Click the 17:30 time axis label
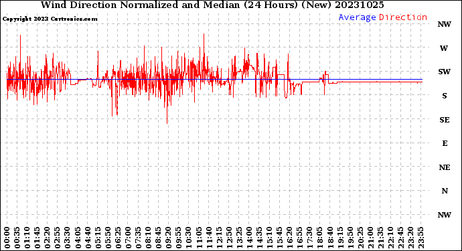This screenshot has height=251, width=462. pos(309,238)
